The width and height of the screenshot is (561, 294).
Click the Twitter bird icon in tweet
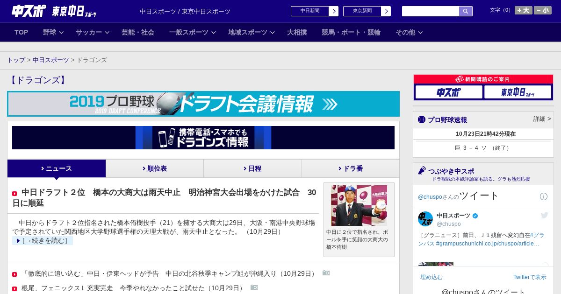click(544, 215)
